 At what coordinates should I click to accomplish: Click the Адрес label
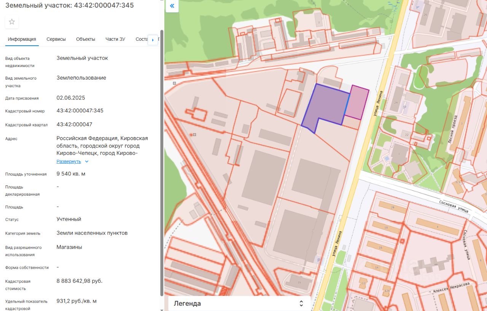coord(11,139)
